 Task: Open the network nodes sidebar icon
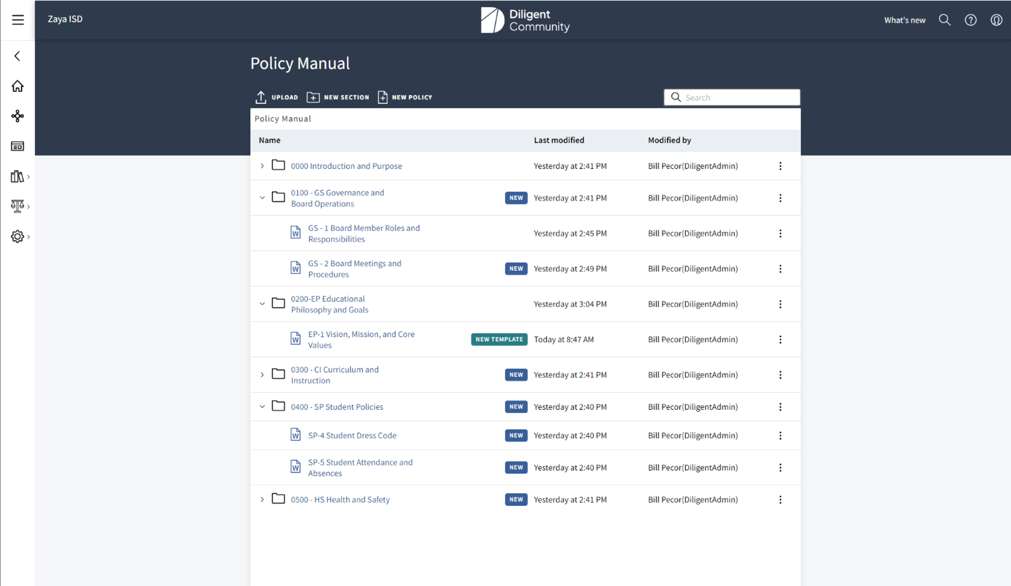click(17, 116)
